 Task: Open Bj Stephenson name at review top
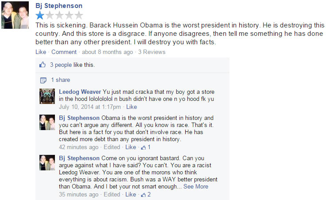(59, 6)
